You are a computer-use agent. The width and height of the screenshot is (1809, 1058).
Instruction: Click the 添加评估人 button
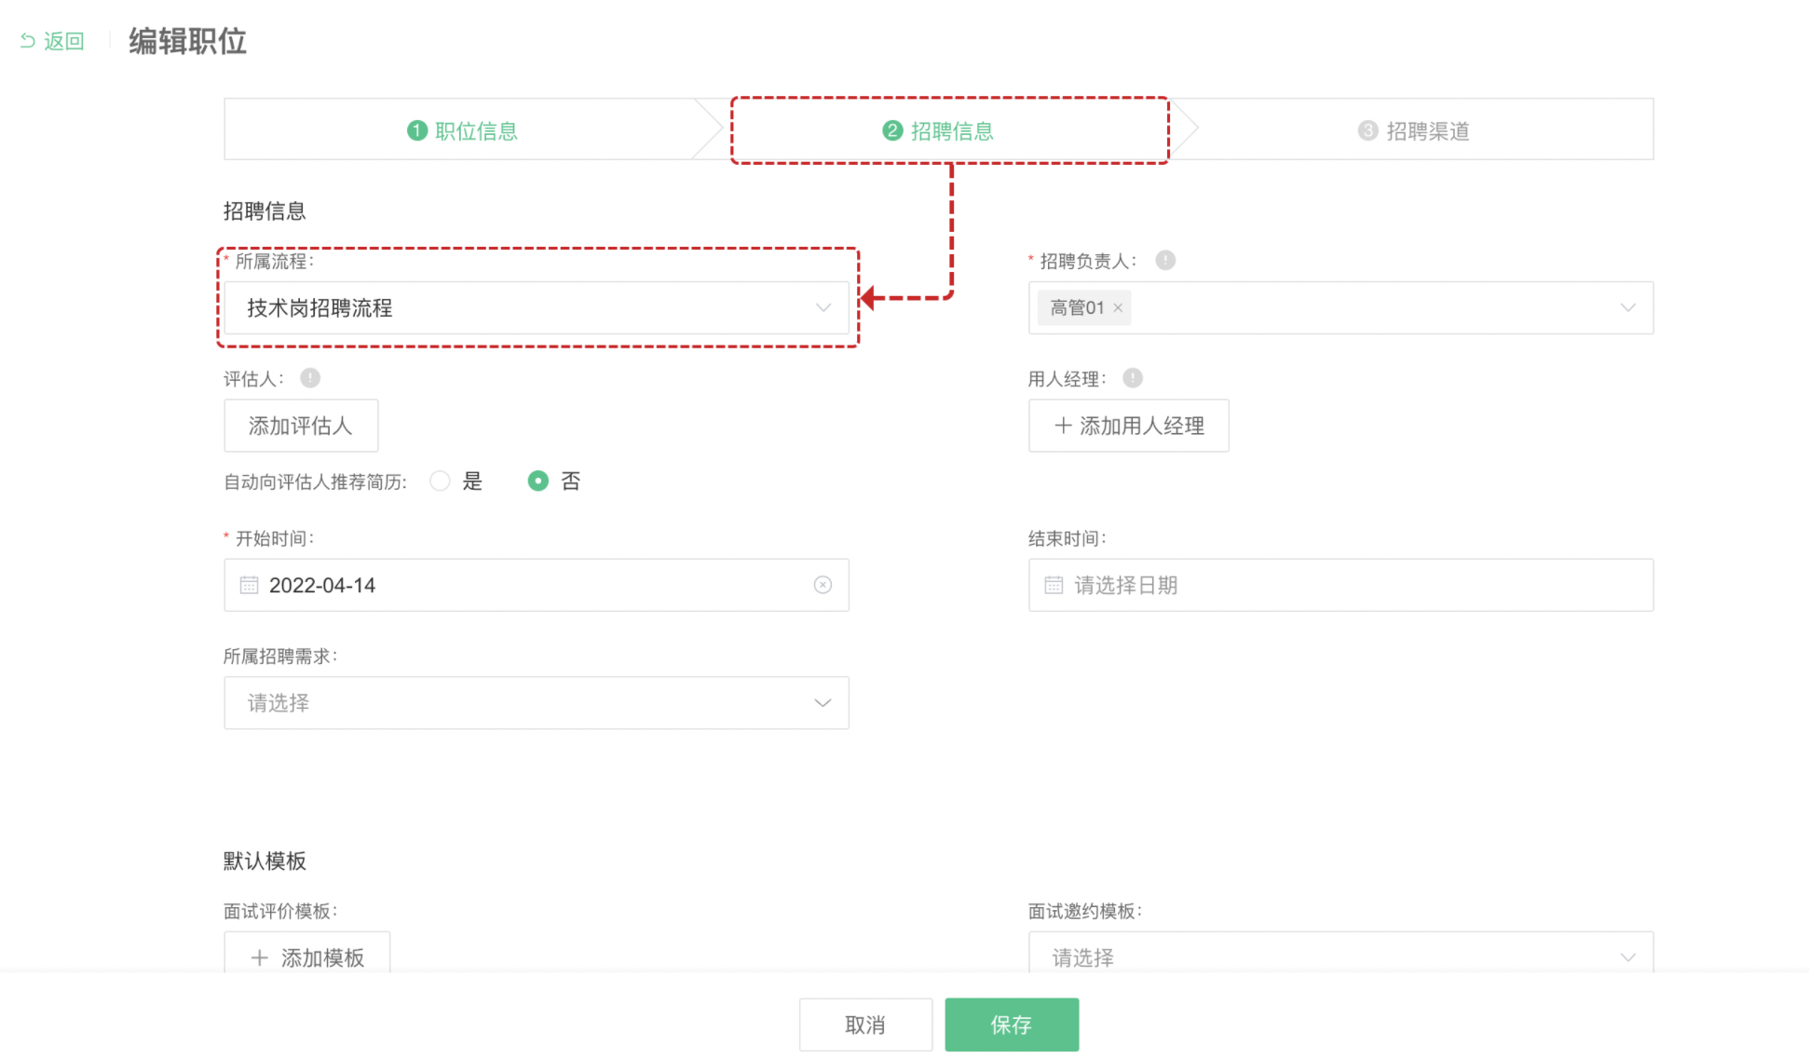301,426
